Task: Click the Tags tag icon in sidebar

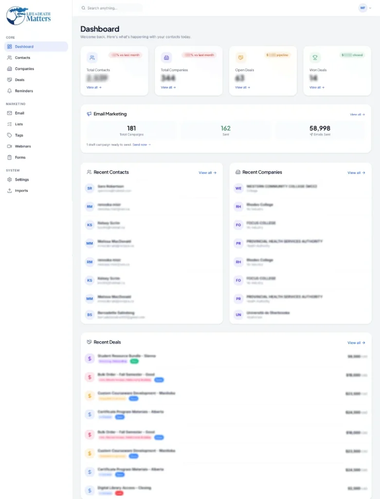Action: pos(10,135)
